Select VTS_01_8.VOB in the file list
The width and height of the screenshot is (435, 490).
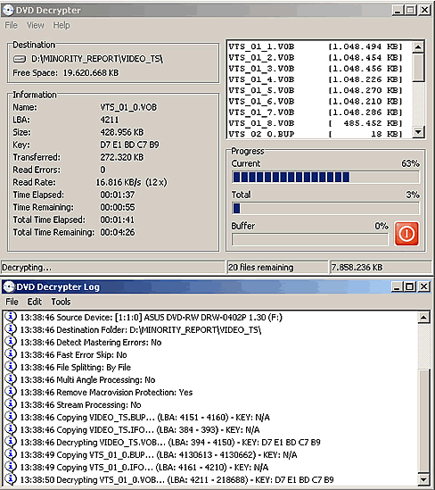tap(316, 123)
